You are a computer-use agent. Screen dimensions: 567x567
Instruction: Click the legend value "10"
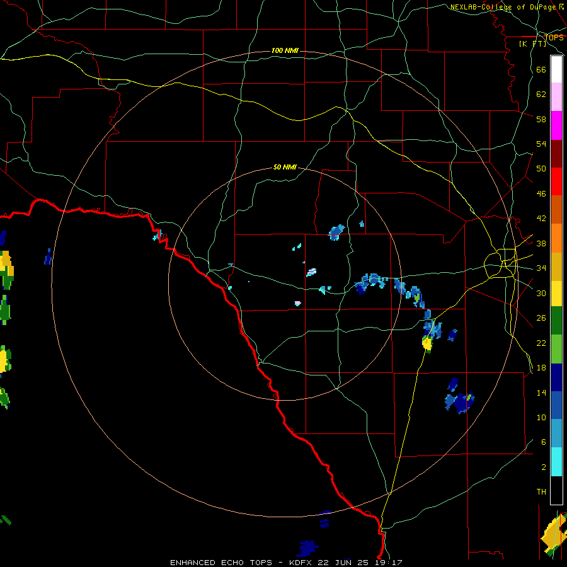pyautogui.click(x=541, y=417)
